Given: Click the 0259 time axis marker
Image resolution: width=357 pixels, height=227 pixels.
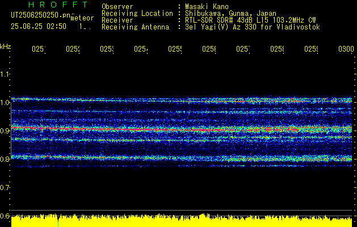Looking at the screenshot, I should point(312,49).
